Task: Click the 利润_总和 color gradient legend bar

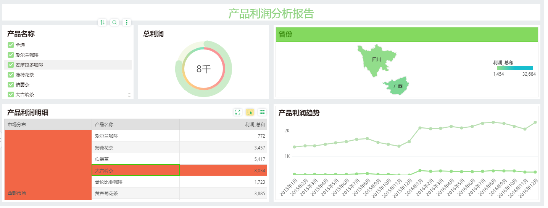Action: [514, 68]
